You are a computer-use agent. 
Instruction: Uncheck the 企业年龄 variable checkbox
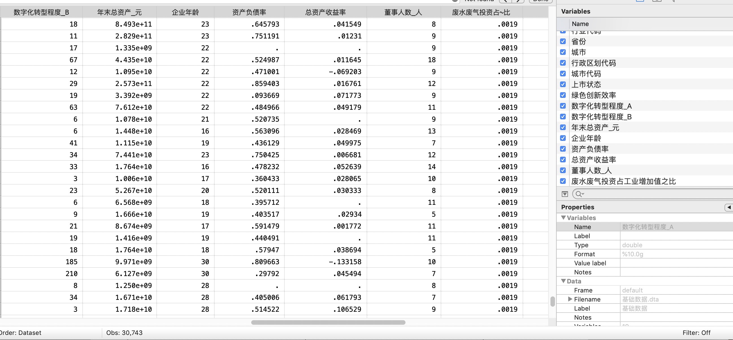(x=563, y=138)
